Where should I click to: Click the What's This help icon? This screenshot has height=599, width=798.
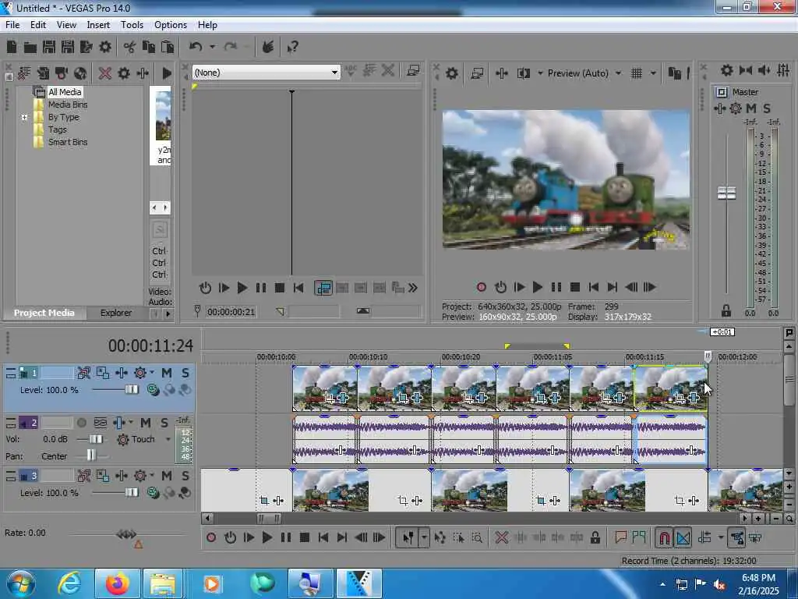(293, 48)
